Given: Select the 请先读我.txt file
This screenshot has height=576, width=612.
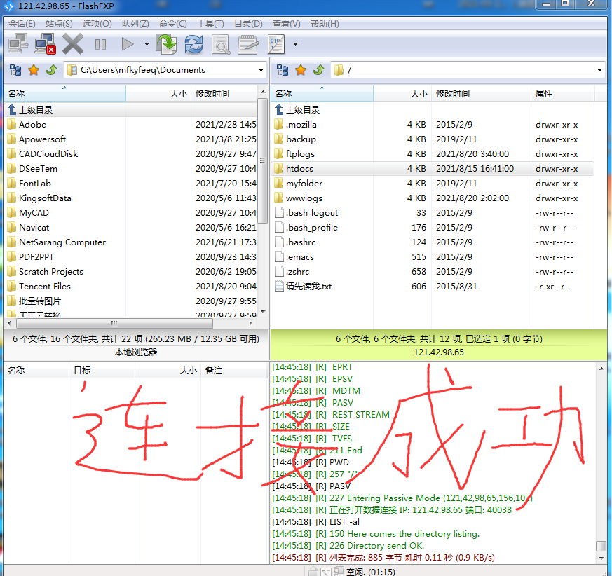Looking at the screenshot, I should tap(433, 287).
